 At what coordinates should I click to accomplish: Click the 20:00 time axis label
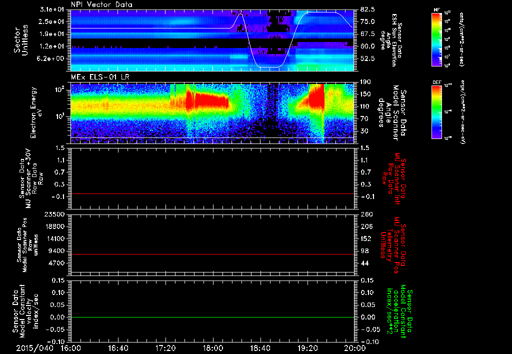355,348
